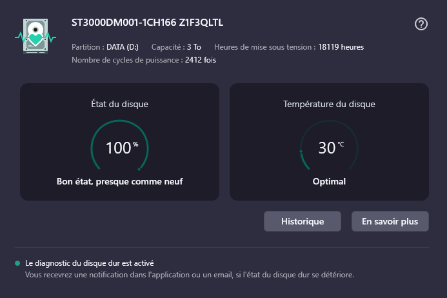Screen dimensions: 447x298
Task: Click the Heures de mise sous tension label
Action: (x=264, y=47)
